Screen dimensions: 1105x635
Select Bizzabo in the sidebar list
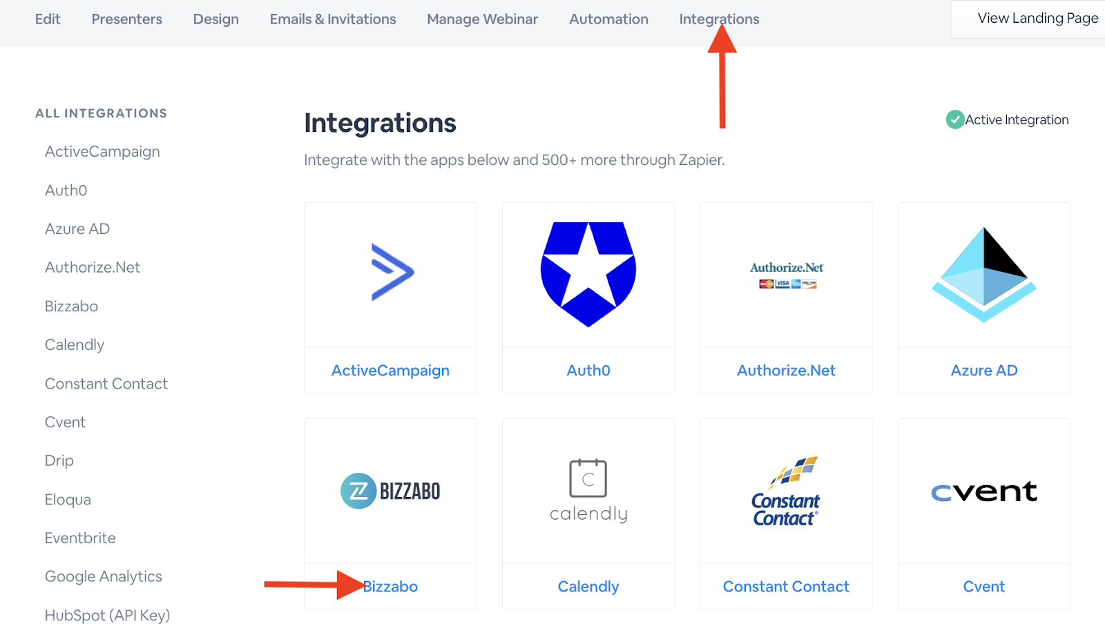(72, 306)
